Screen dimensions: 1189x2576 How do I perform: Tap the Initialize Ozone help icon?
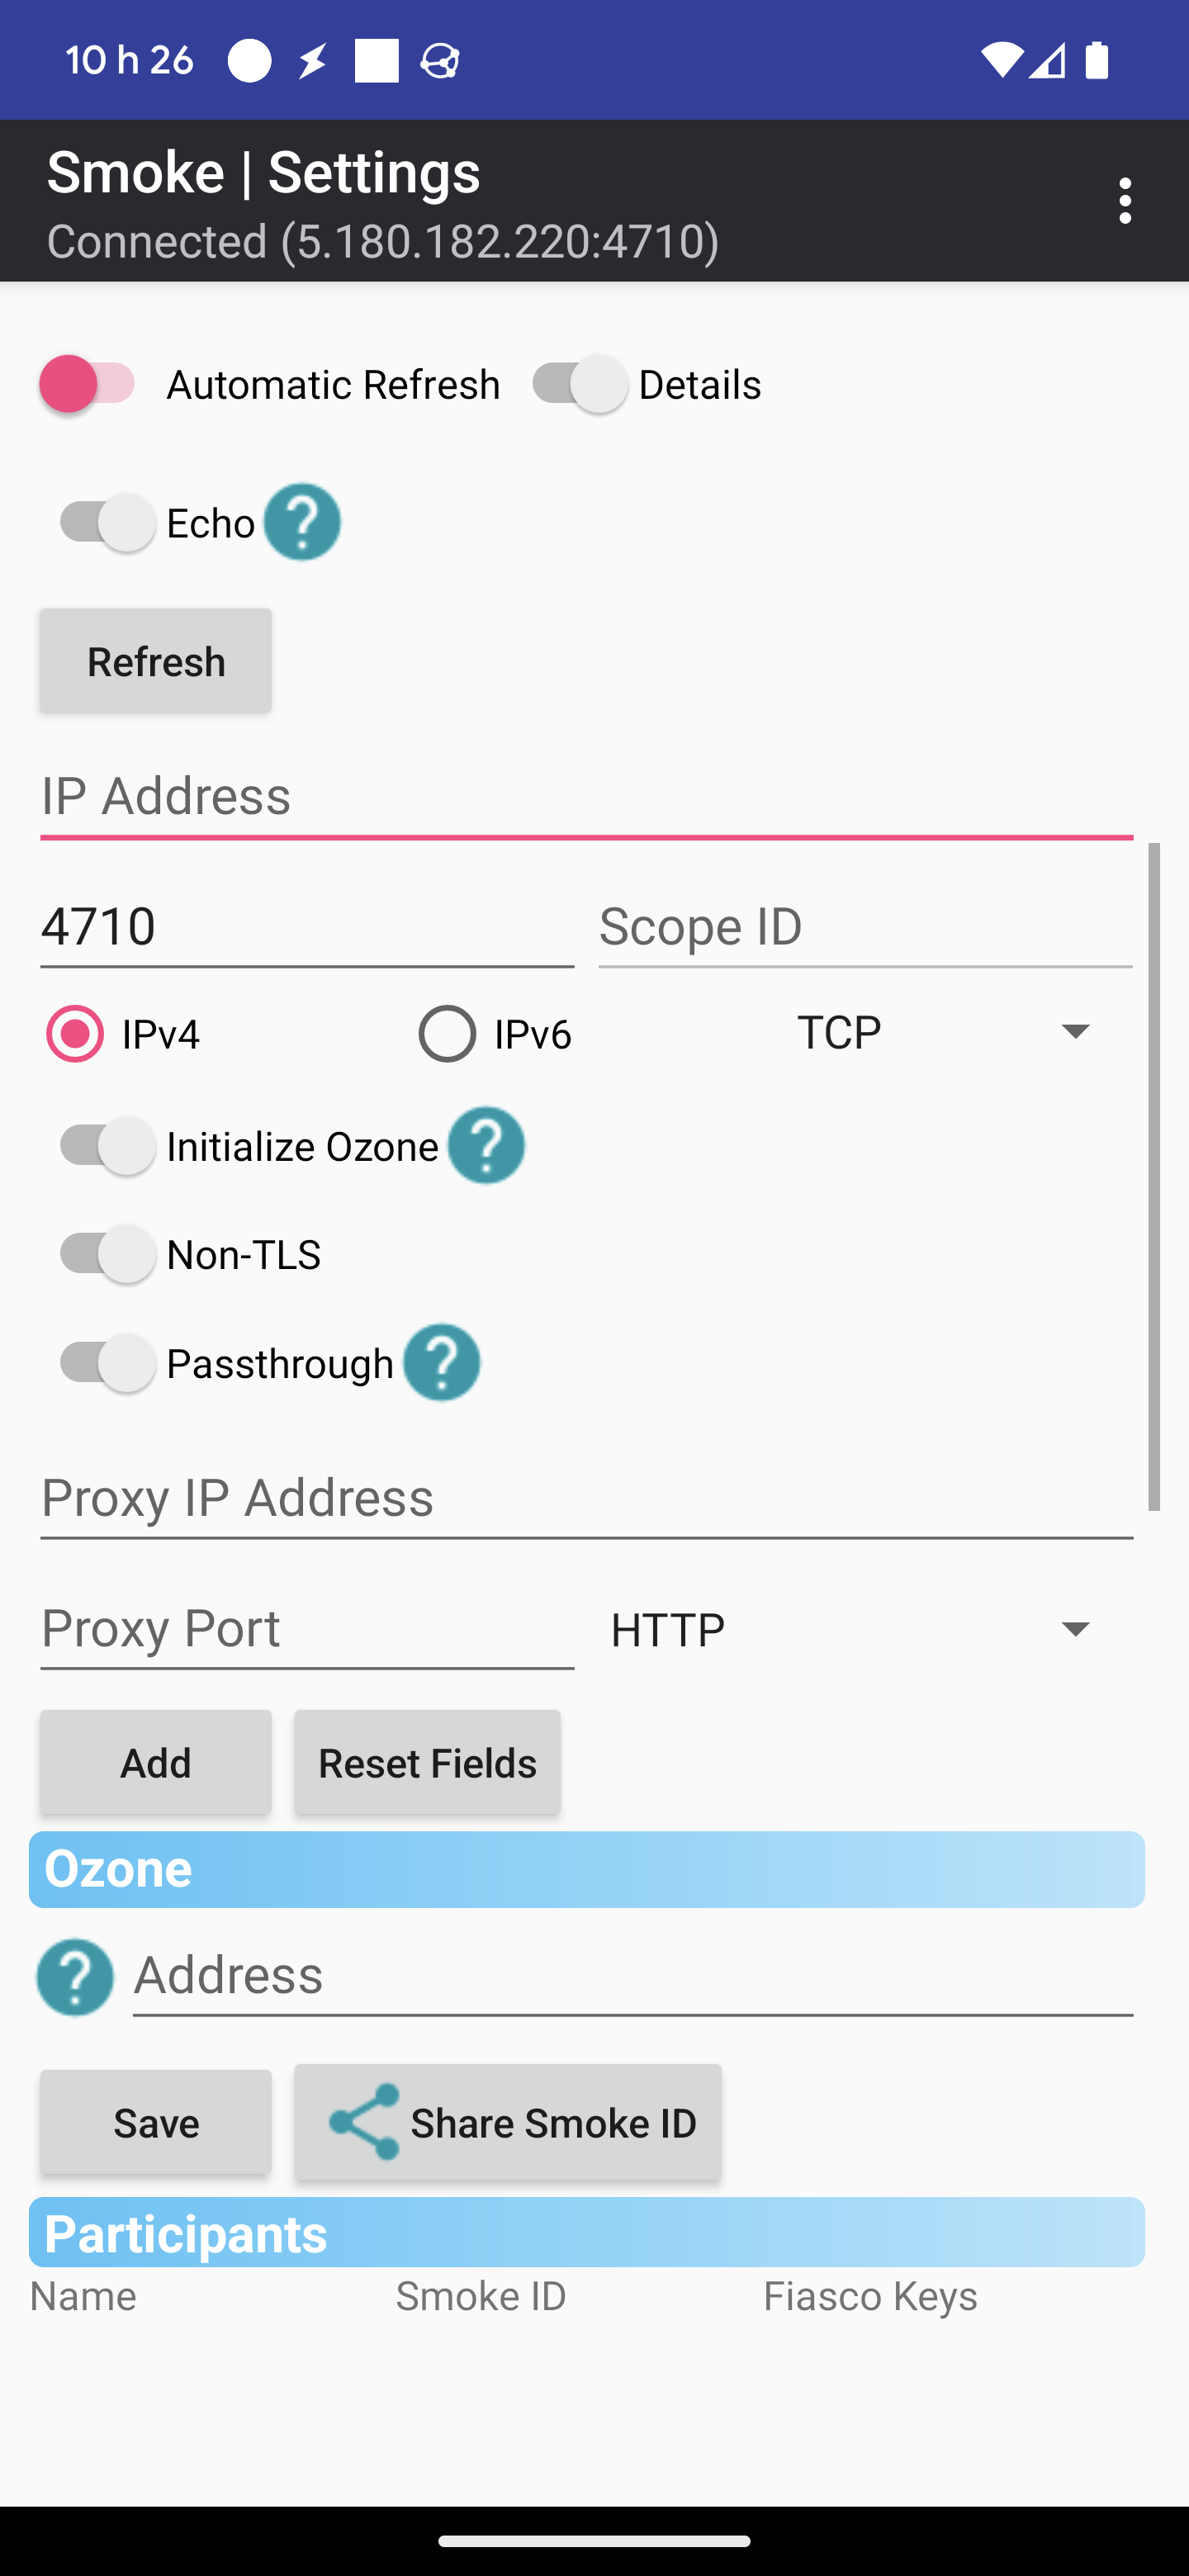tap(487, 1146)
